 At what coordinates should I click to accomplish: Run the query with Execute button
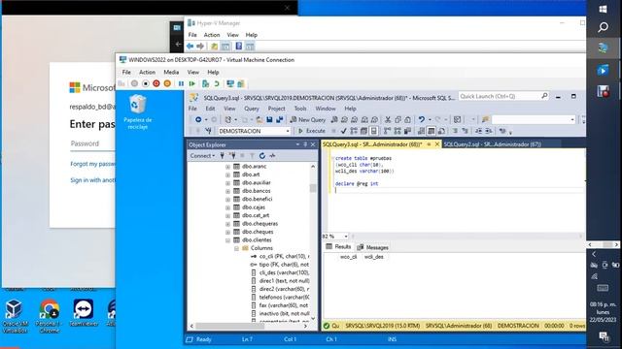pos(311,131)
